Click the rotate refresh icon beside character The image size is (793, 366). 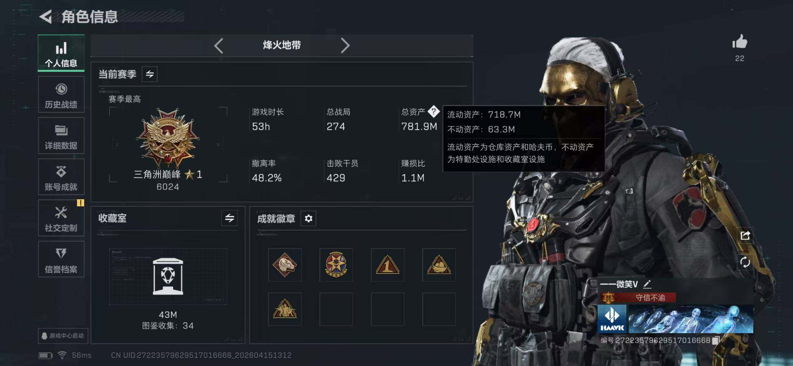[745, 262]
